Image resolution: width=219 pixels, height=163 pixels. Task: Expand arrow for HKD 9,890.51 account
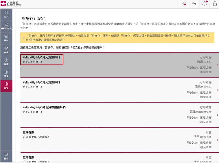tap(217, 90)
